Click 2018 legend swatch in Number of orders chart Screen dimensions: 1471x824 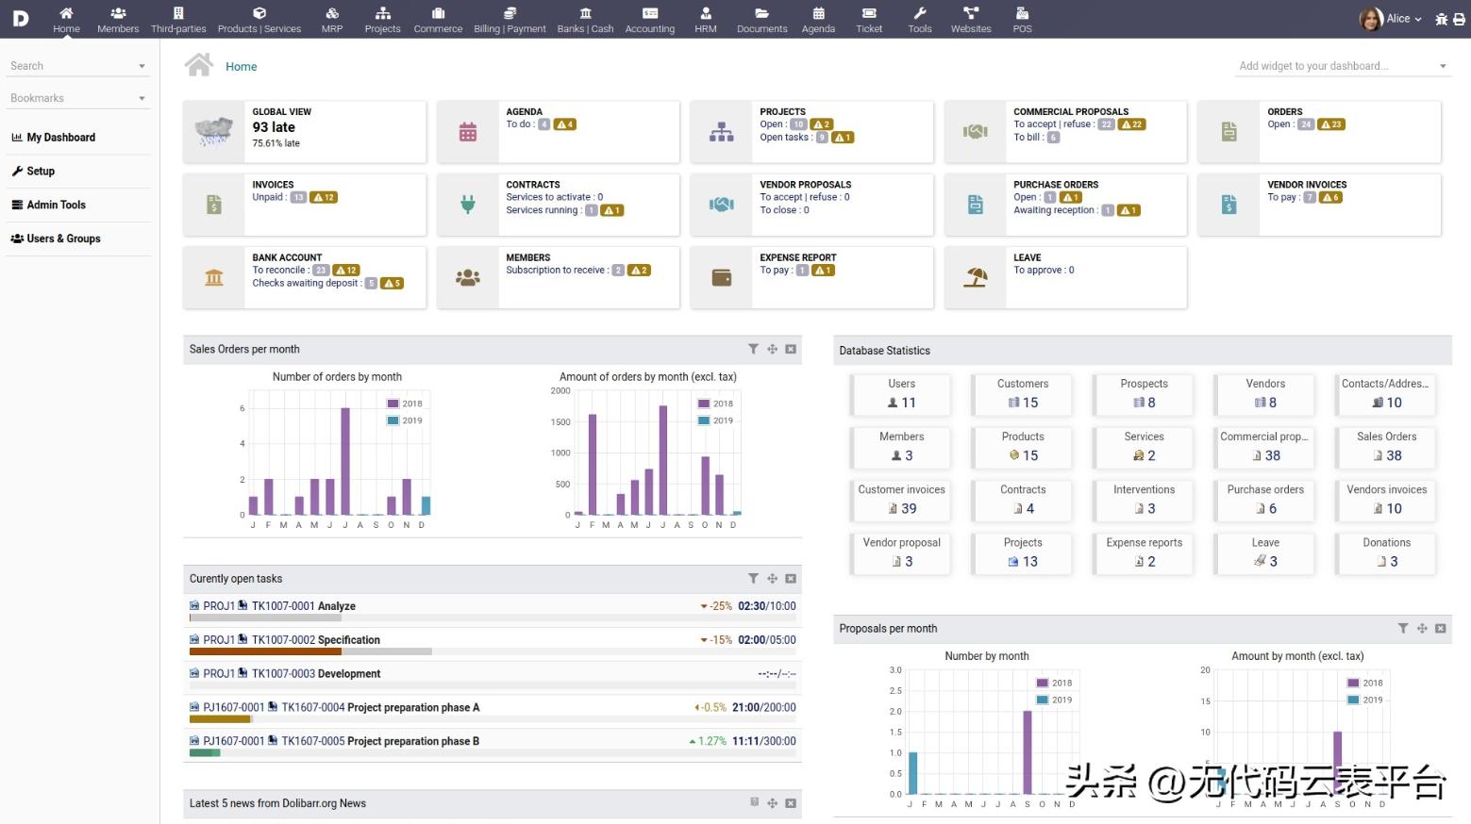(x=393, y=404)
